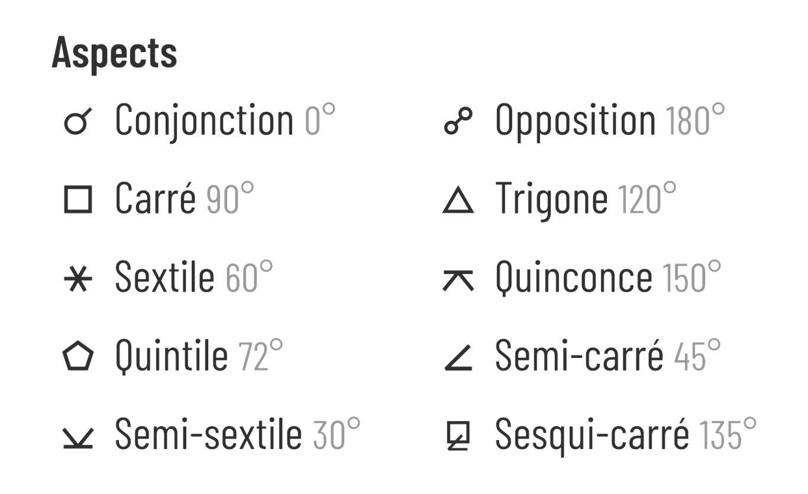808x494 pixels.
Task: Click the Quinconce label text
Action: pyautogui.click(x=573, y=277)
